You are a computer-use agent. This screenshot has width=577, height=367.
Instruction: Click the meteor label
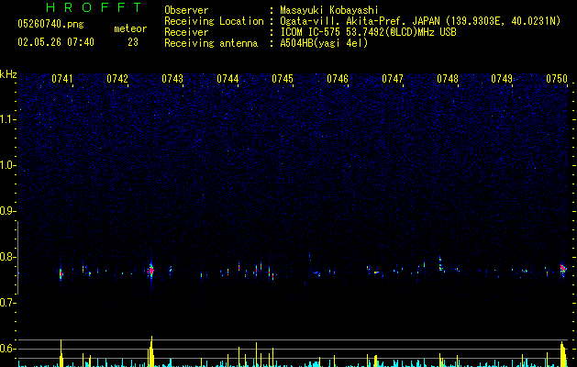pos(130,28)
